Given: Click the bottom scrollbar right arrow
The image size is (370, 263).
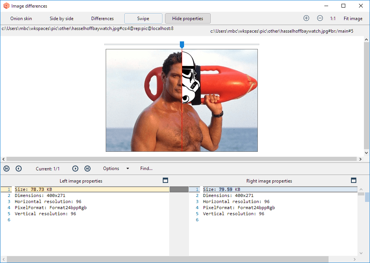Looking at the screenshot, I should click(355, 259).
